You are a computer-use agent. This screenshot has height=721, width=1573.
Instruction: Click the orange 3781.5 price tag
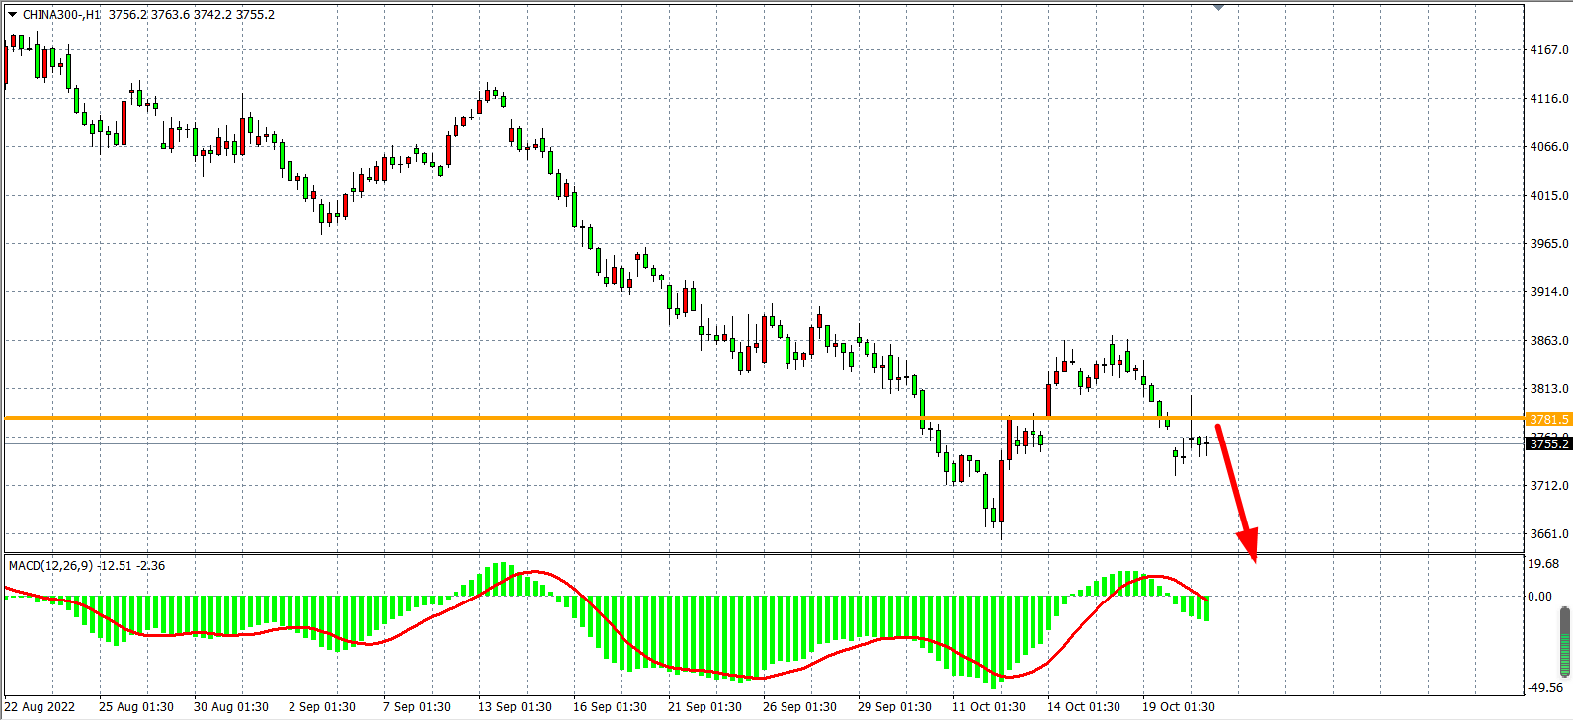coord(1548,420)
